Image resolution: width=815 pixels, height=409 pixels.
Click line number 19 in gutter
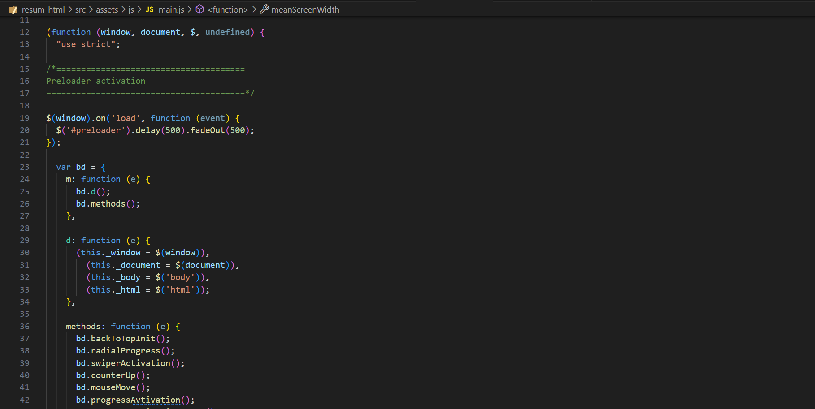coord(25,118)
